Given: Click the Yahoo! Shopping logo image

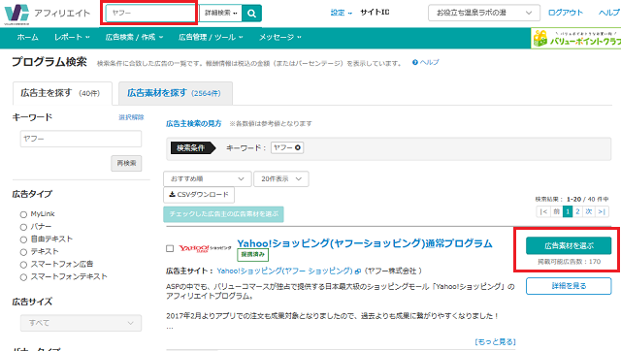Looking at the screenshot, I should tap(205, 248).
